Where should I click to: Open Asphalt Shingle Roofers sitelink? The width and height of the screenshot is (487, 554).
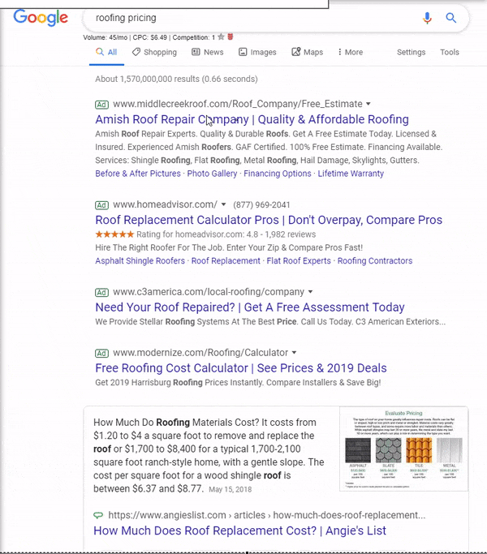click(x=140, y=260)
